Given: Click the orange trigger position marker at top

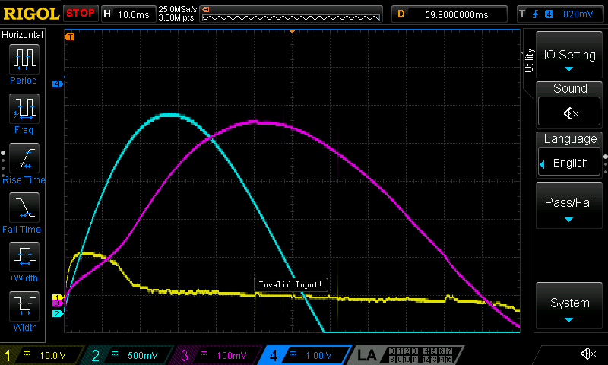Looking at the screenshot, I should point(293,33).
